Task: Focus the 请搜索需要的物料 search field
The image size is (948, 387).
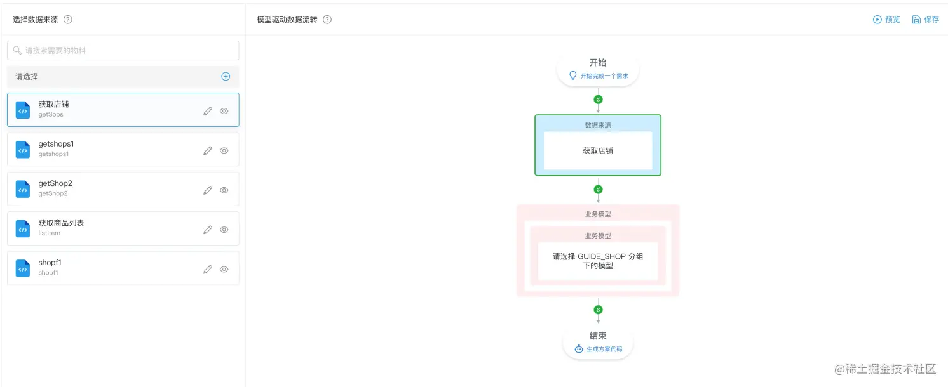Action: 123,51
